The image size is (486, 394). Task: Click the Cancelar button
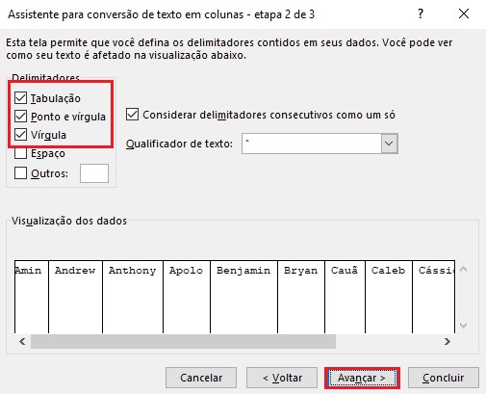click(201, 378)
